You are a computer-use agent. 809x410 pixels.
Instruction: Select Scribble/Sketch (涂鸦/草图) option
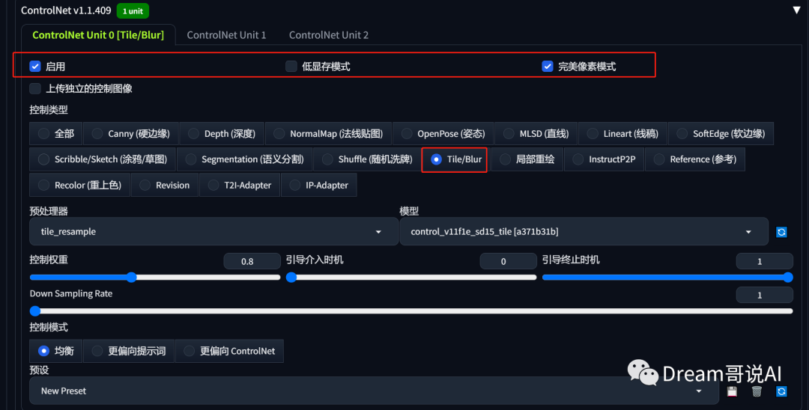[102, 159]
